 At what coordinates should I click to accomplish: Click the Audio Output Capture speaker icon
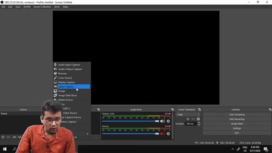pyautogui.click(x=55, y=69)
